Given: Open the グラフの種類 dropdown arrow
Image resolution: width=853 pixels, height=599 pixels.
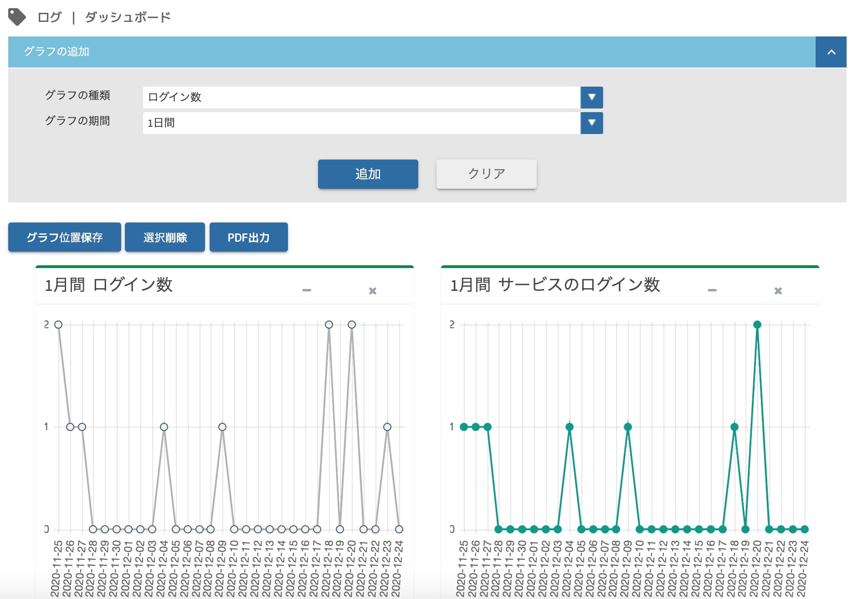Looking at the screenshot, I should pyautogui.click(x=591, y=97).
